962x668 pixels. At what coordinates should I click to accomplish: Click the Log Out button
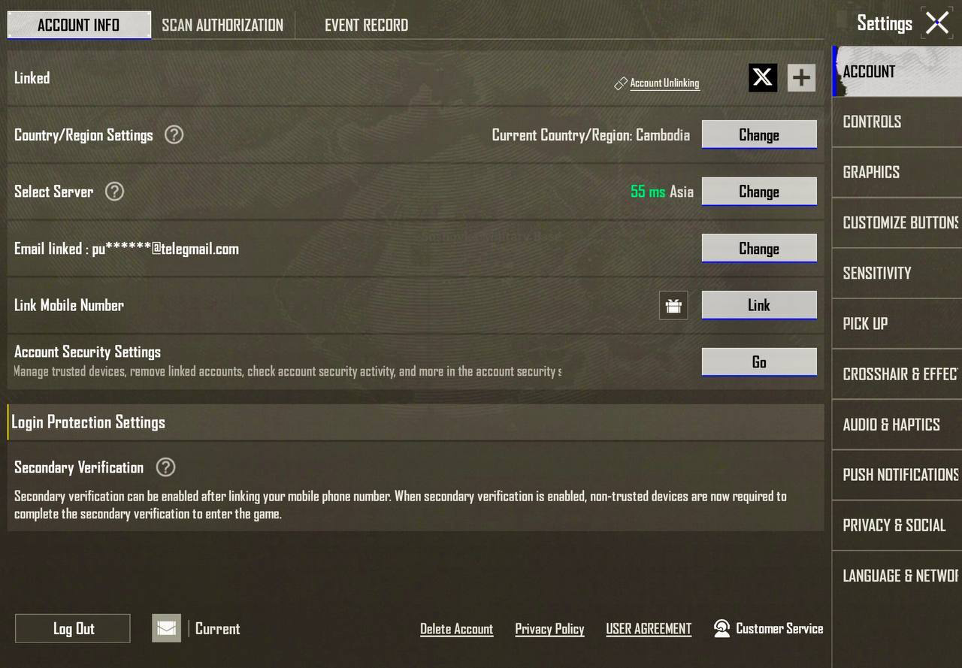73,628
